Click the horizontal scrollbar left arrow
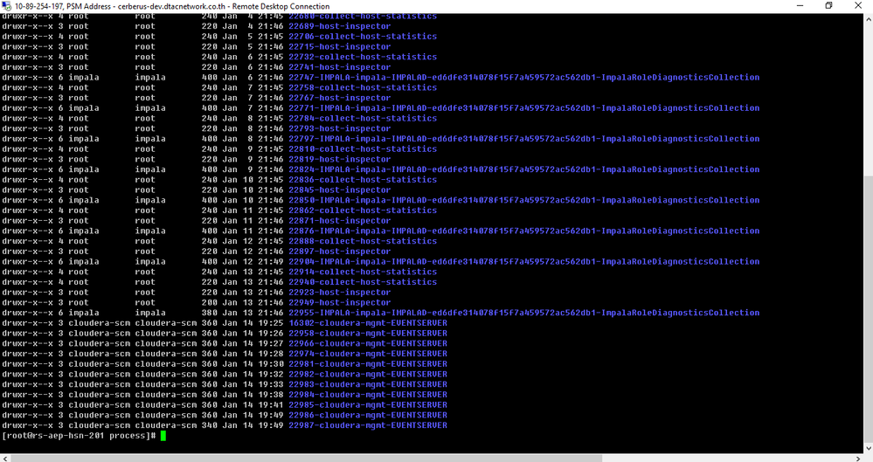 click(x=5, y=458)
